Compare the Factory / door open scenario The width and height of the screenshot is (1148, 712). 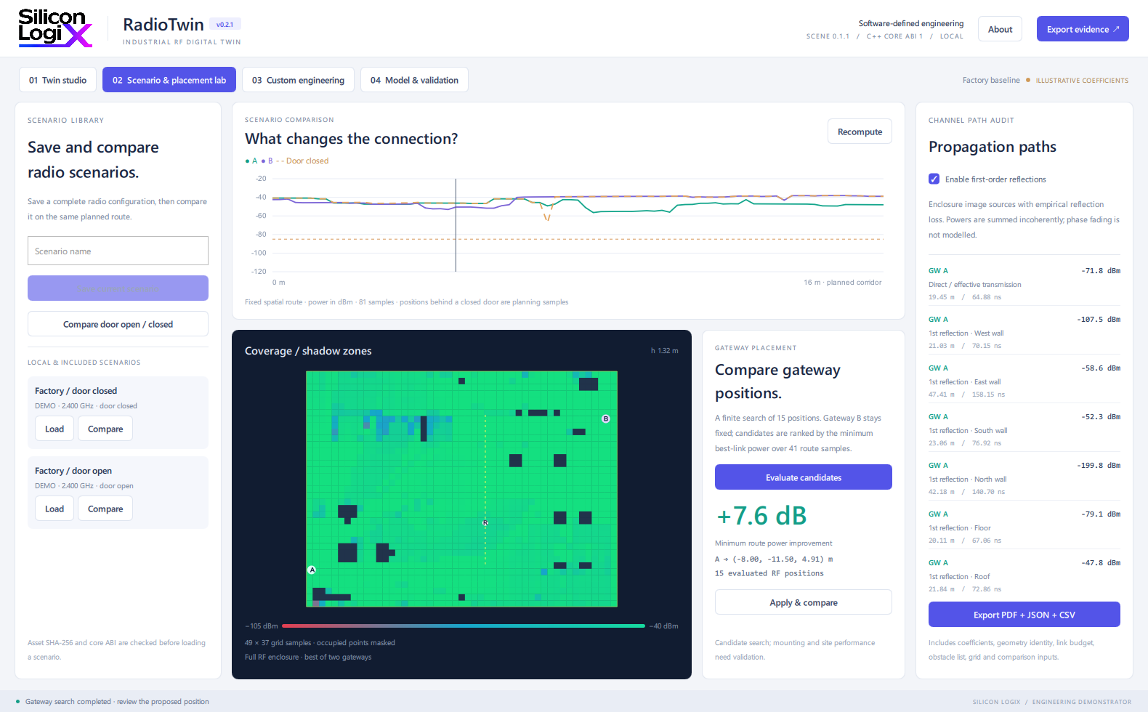coord(105,509)
